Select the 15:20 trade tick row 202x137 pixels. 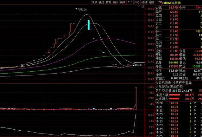tap(179, 103)
